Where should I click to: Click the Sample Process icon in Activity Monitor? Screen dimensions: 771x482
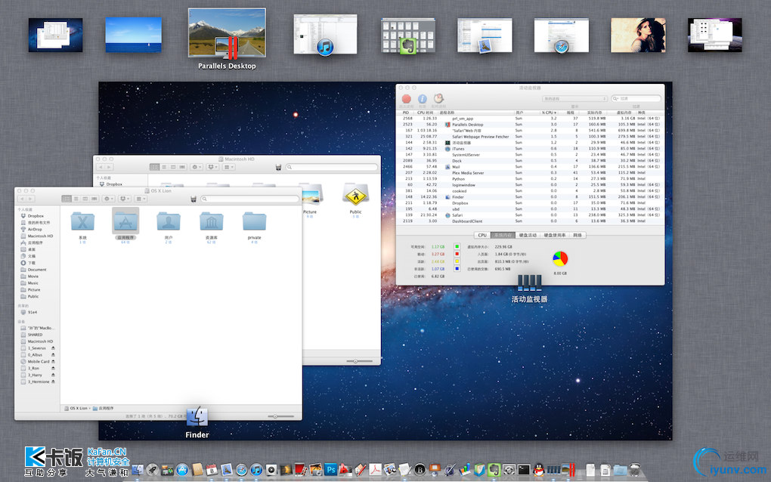[438, 99]
